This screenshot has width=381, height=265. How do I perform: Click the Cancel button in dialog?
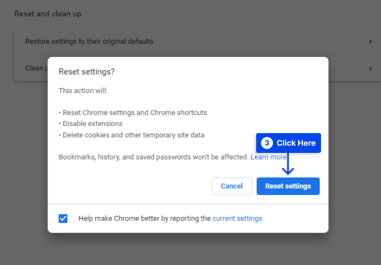point(232,186)
